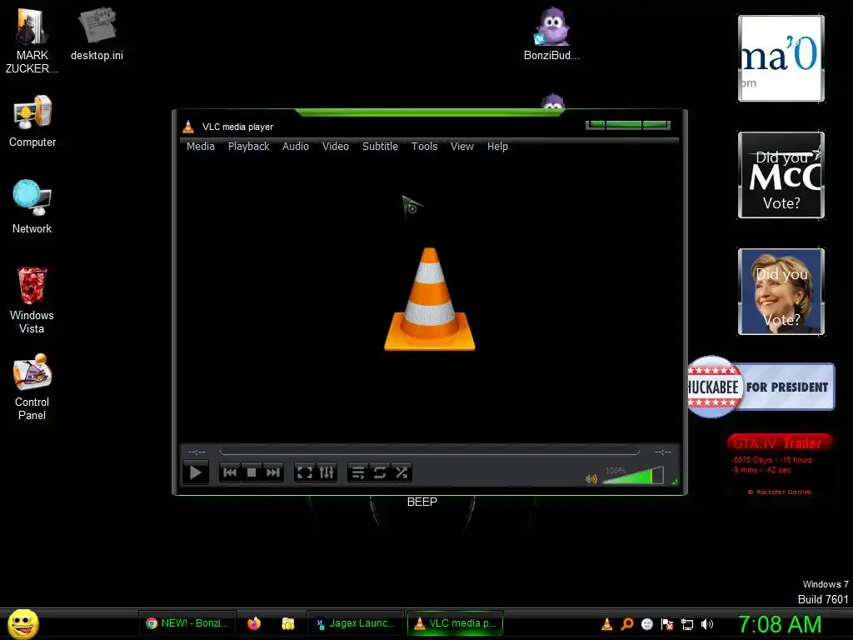Open the network tray icon
This screenshot has width=853, height=640.
pos(687,624)
